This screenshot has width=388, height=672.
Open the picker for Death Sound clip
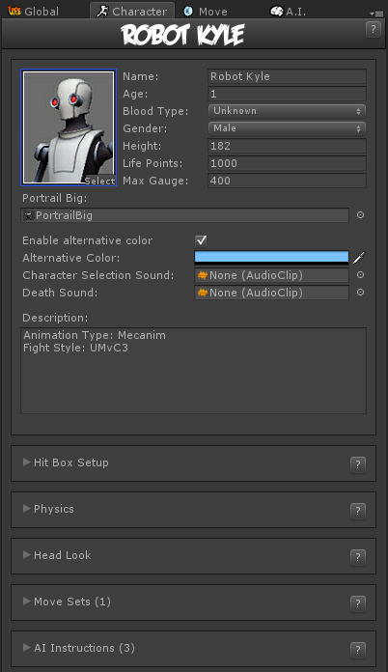tap(361, 293)
